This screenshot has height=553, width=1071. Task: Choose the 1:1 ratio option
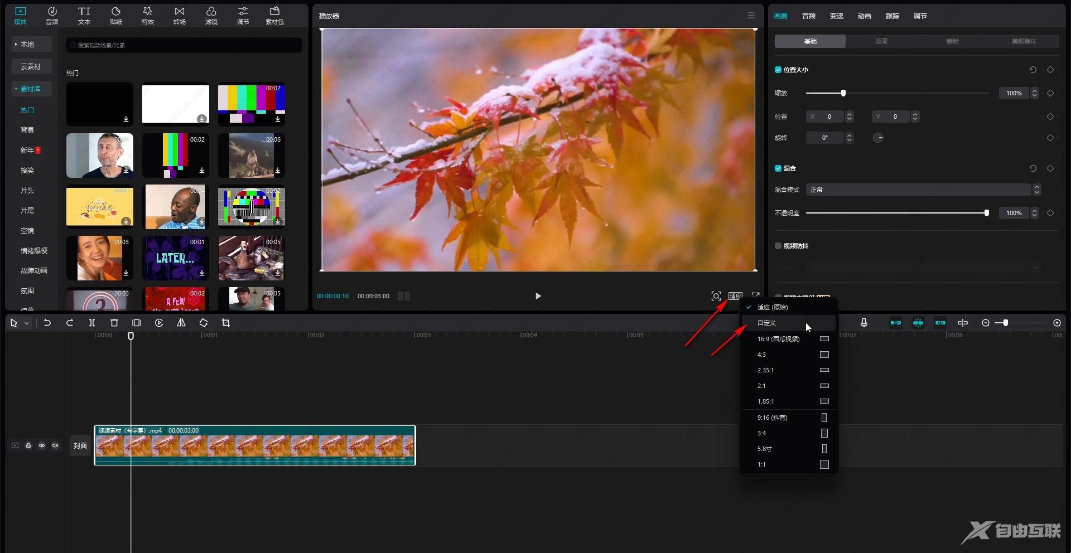[788, 464]
